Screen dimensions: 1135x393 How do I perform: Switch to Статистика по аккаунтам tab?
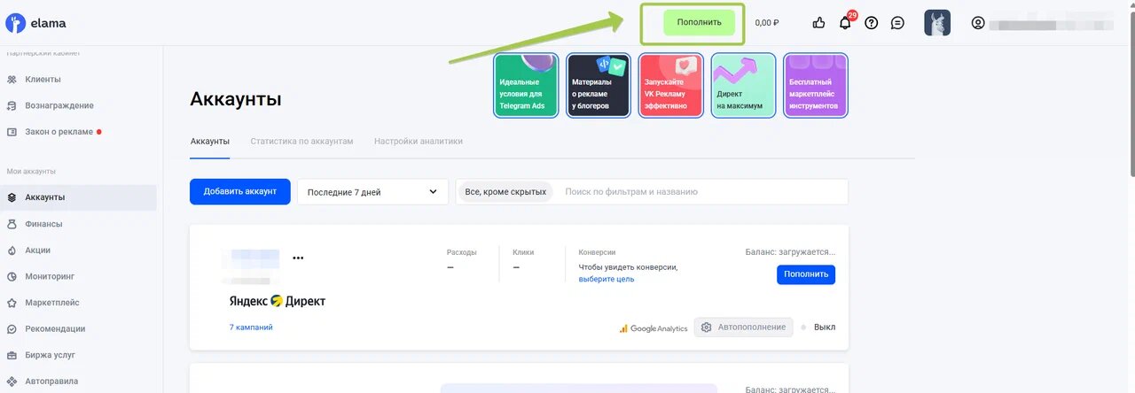[301, 142]
